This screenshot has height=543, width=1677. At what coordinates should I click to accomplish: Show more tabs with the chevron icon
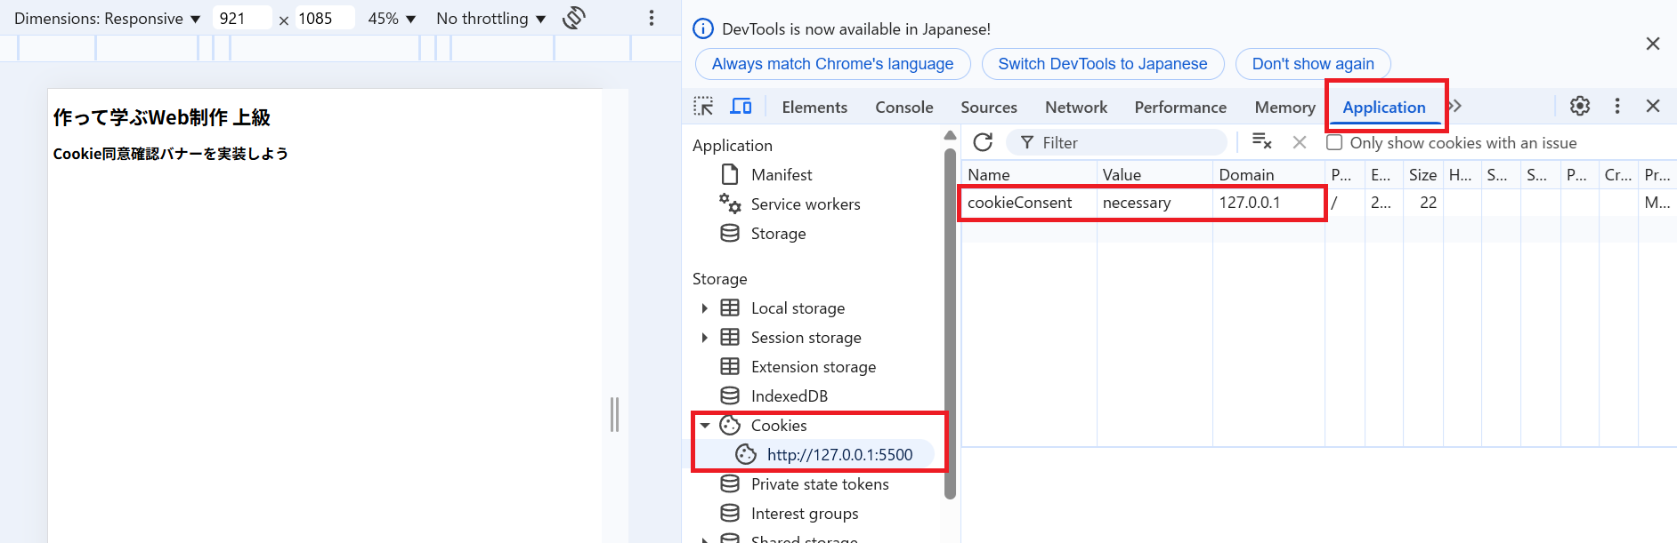(1455, 106)
